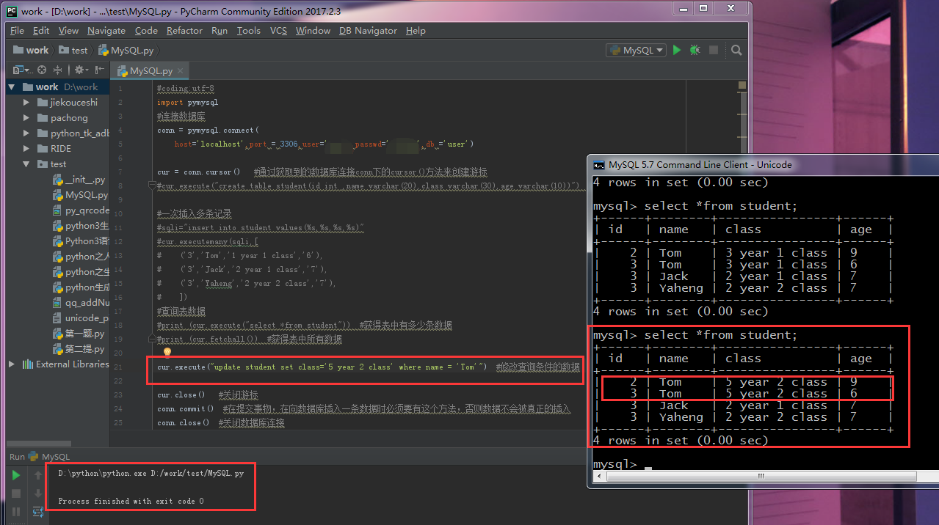Open the project view selector dropdown
Viewport: 939px width, 525px height.
22,70
